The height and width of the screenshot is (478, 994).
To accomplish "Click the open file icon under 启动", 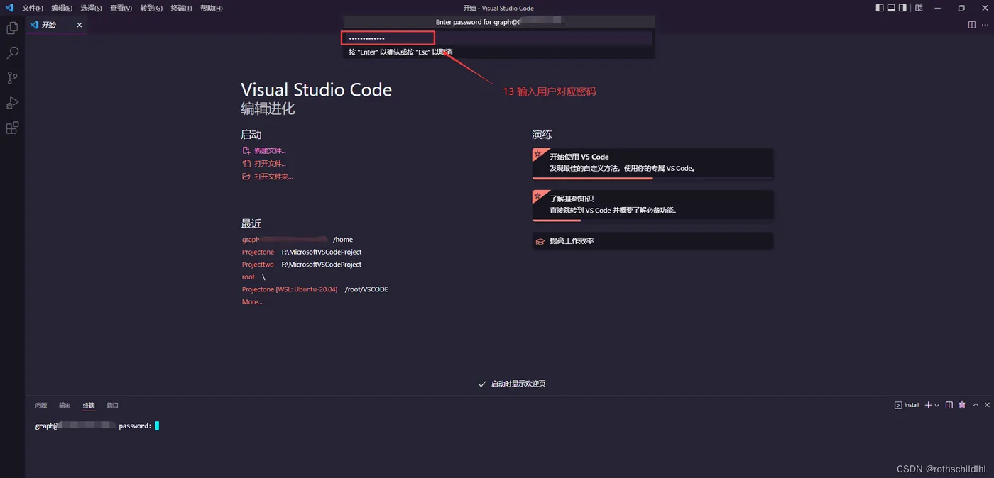I will coord(246,163).
